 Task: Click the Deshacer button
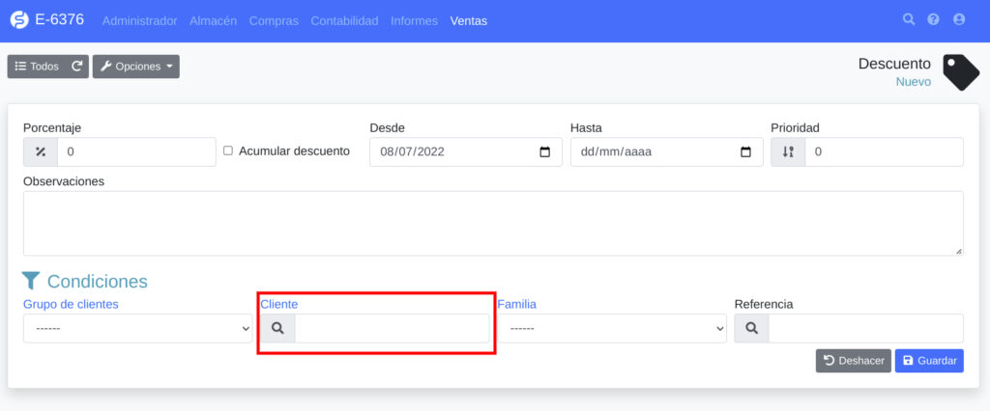click(853, 361)
